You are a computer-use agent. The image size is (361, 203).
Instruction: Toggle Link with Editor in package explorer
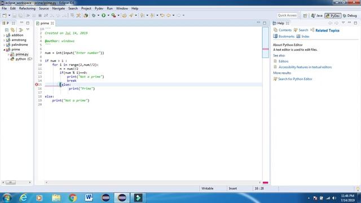[12, 30]
